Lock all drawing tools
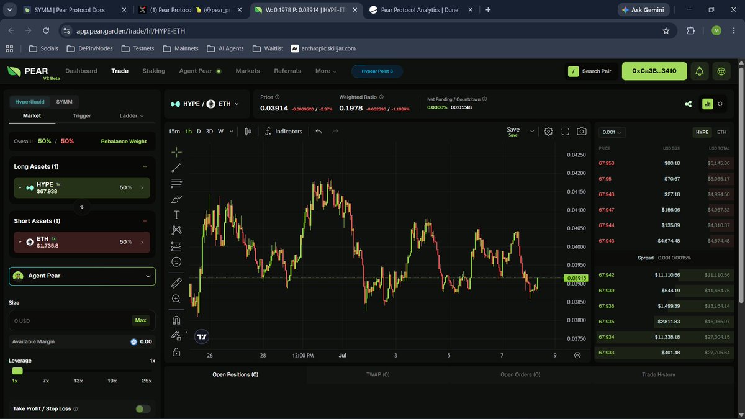 point(176,352)
